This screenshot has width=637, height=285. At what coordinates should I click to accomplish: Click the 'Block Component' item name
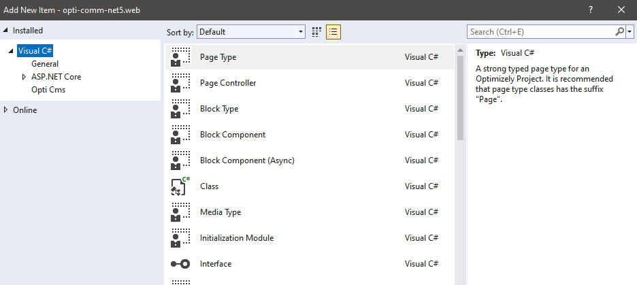point(233,135)
